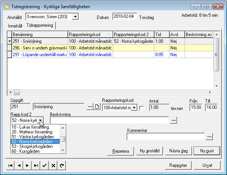Go to previous record arrow
Image resolution: width=227 pixels, height=175 pixels.
pyautogui.click(x=19, y=165)
